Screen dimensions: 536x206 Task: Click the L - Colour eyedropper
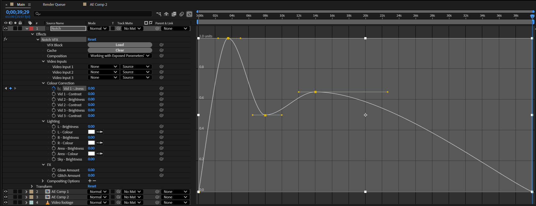[100, 132]
